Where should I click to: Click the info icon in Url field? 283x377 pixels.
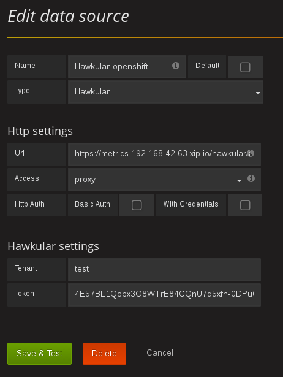(x=251, y=153)
